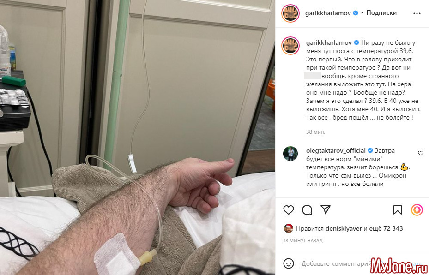Like olegtaktarov_official's comment
The image size is (429, 275).
pyautogui.click(x=421, y=153)
